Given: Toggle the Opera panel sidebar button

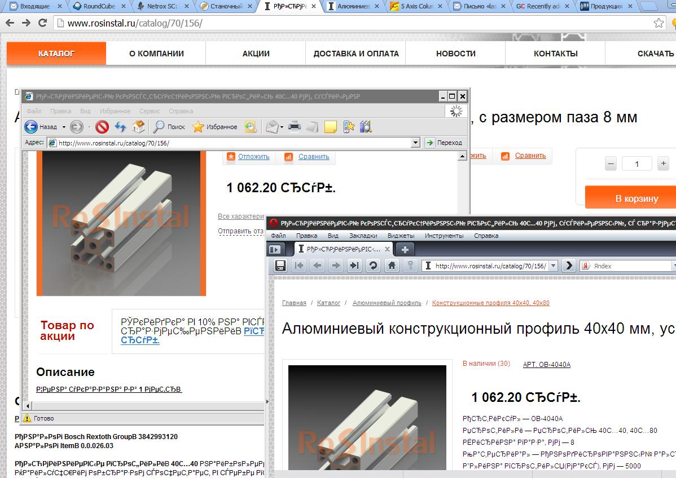Looking at the screenshot, I should click(x=275, y=249).
